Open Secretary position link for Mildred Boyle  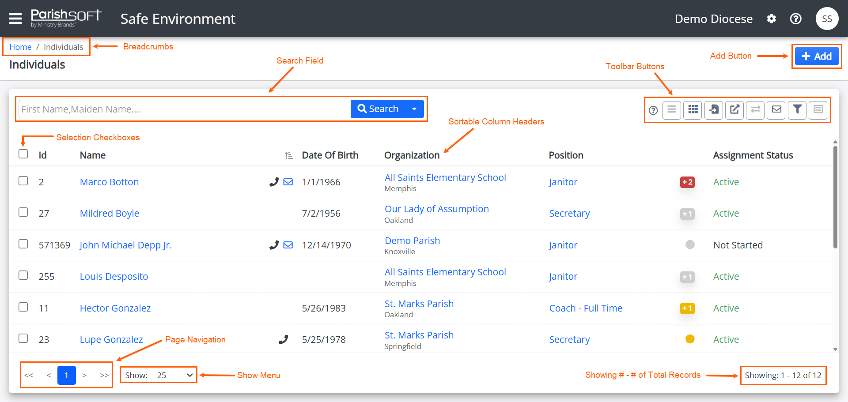coord(569,214)
